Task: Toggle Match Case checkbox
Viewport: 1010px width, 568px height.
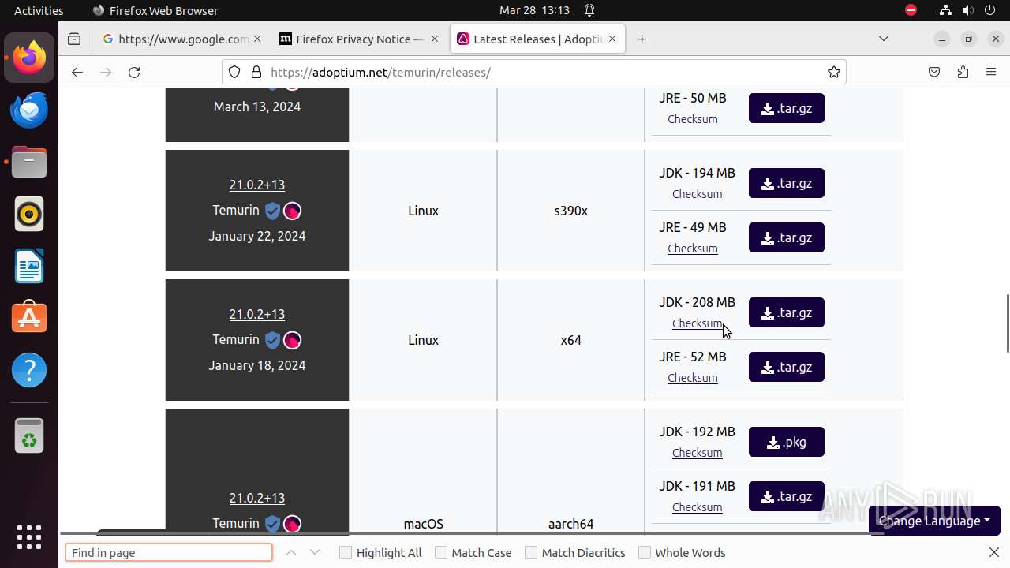Action: click(441, 552)
